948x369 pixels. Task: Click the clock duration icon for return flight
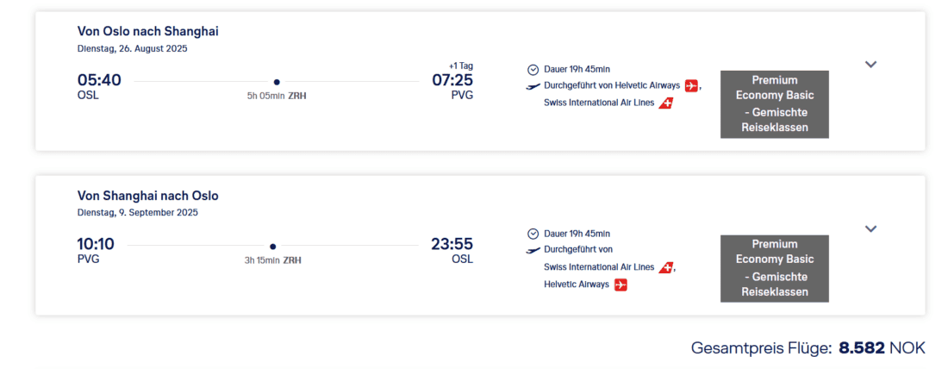(x=533, y=234)
